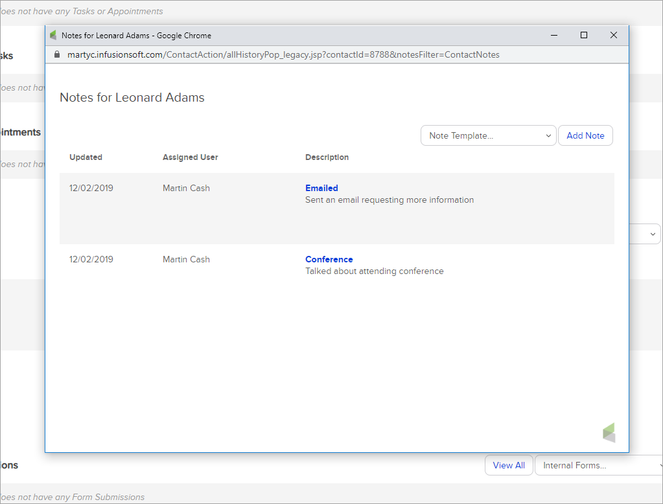Open the Emailed note link
This screenshot has height=504, width=663.
pyautogui.click(x=321, y=189)
